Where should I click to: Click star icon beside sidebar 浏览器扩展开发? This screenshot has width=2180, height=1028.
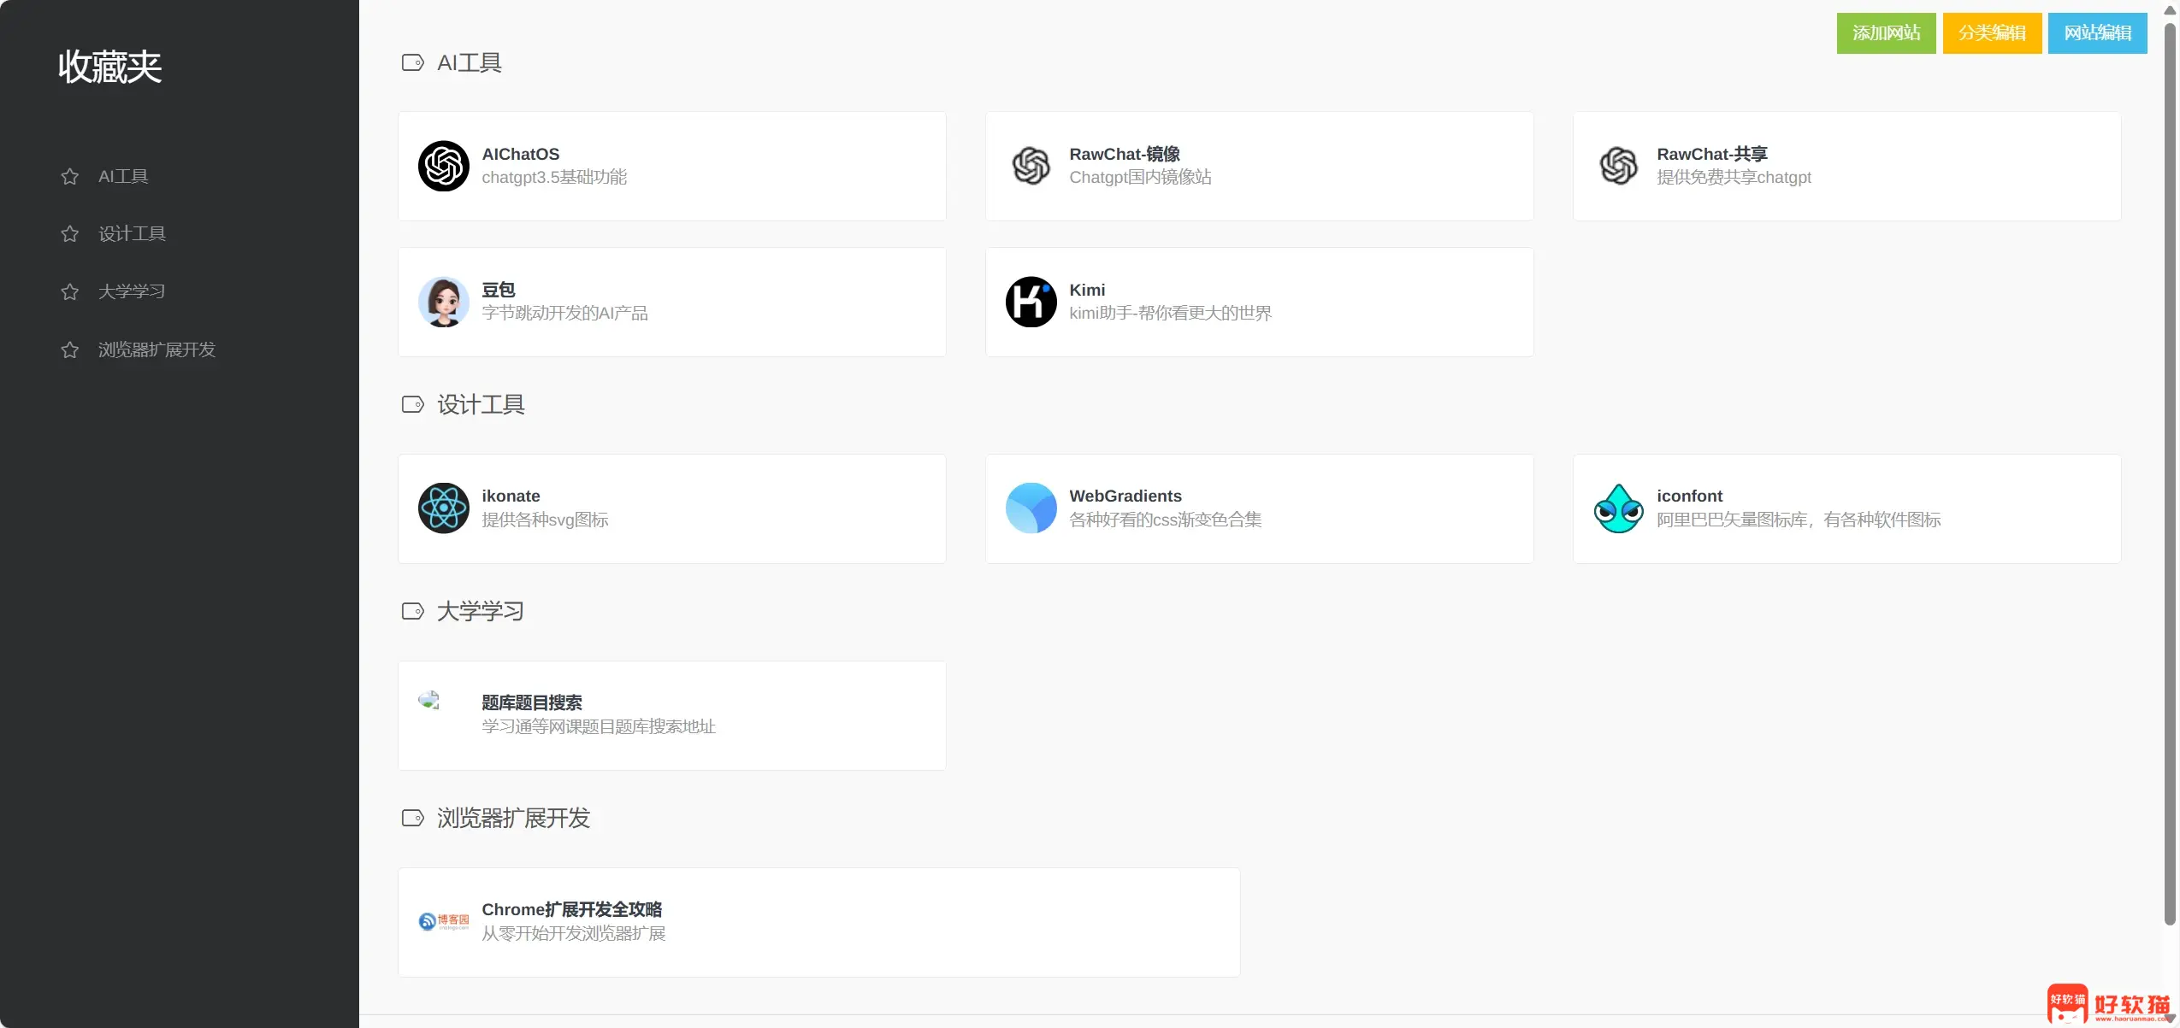coord(70,350)
